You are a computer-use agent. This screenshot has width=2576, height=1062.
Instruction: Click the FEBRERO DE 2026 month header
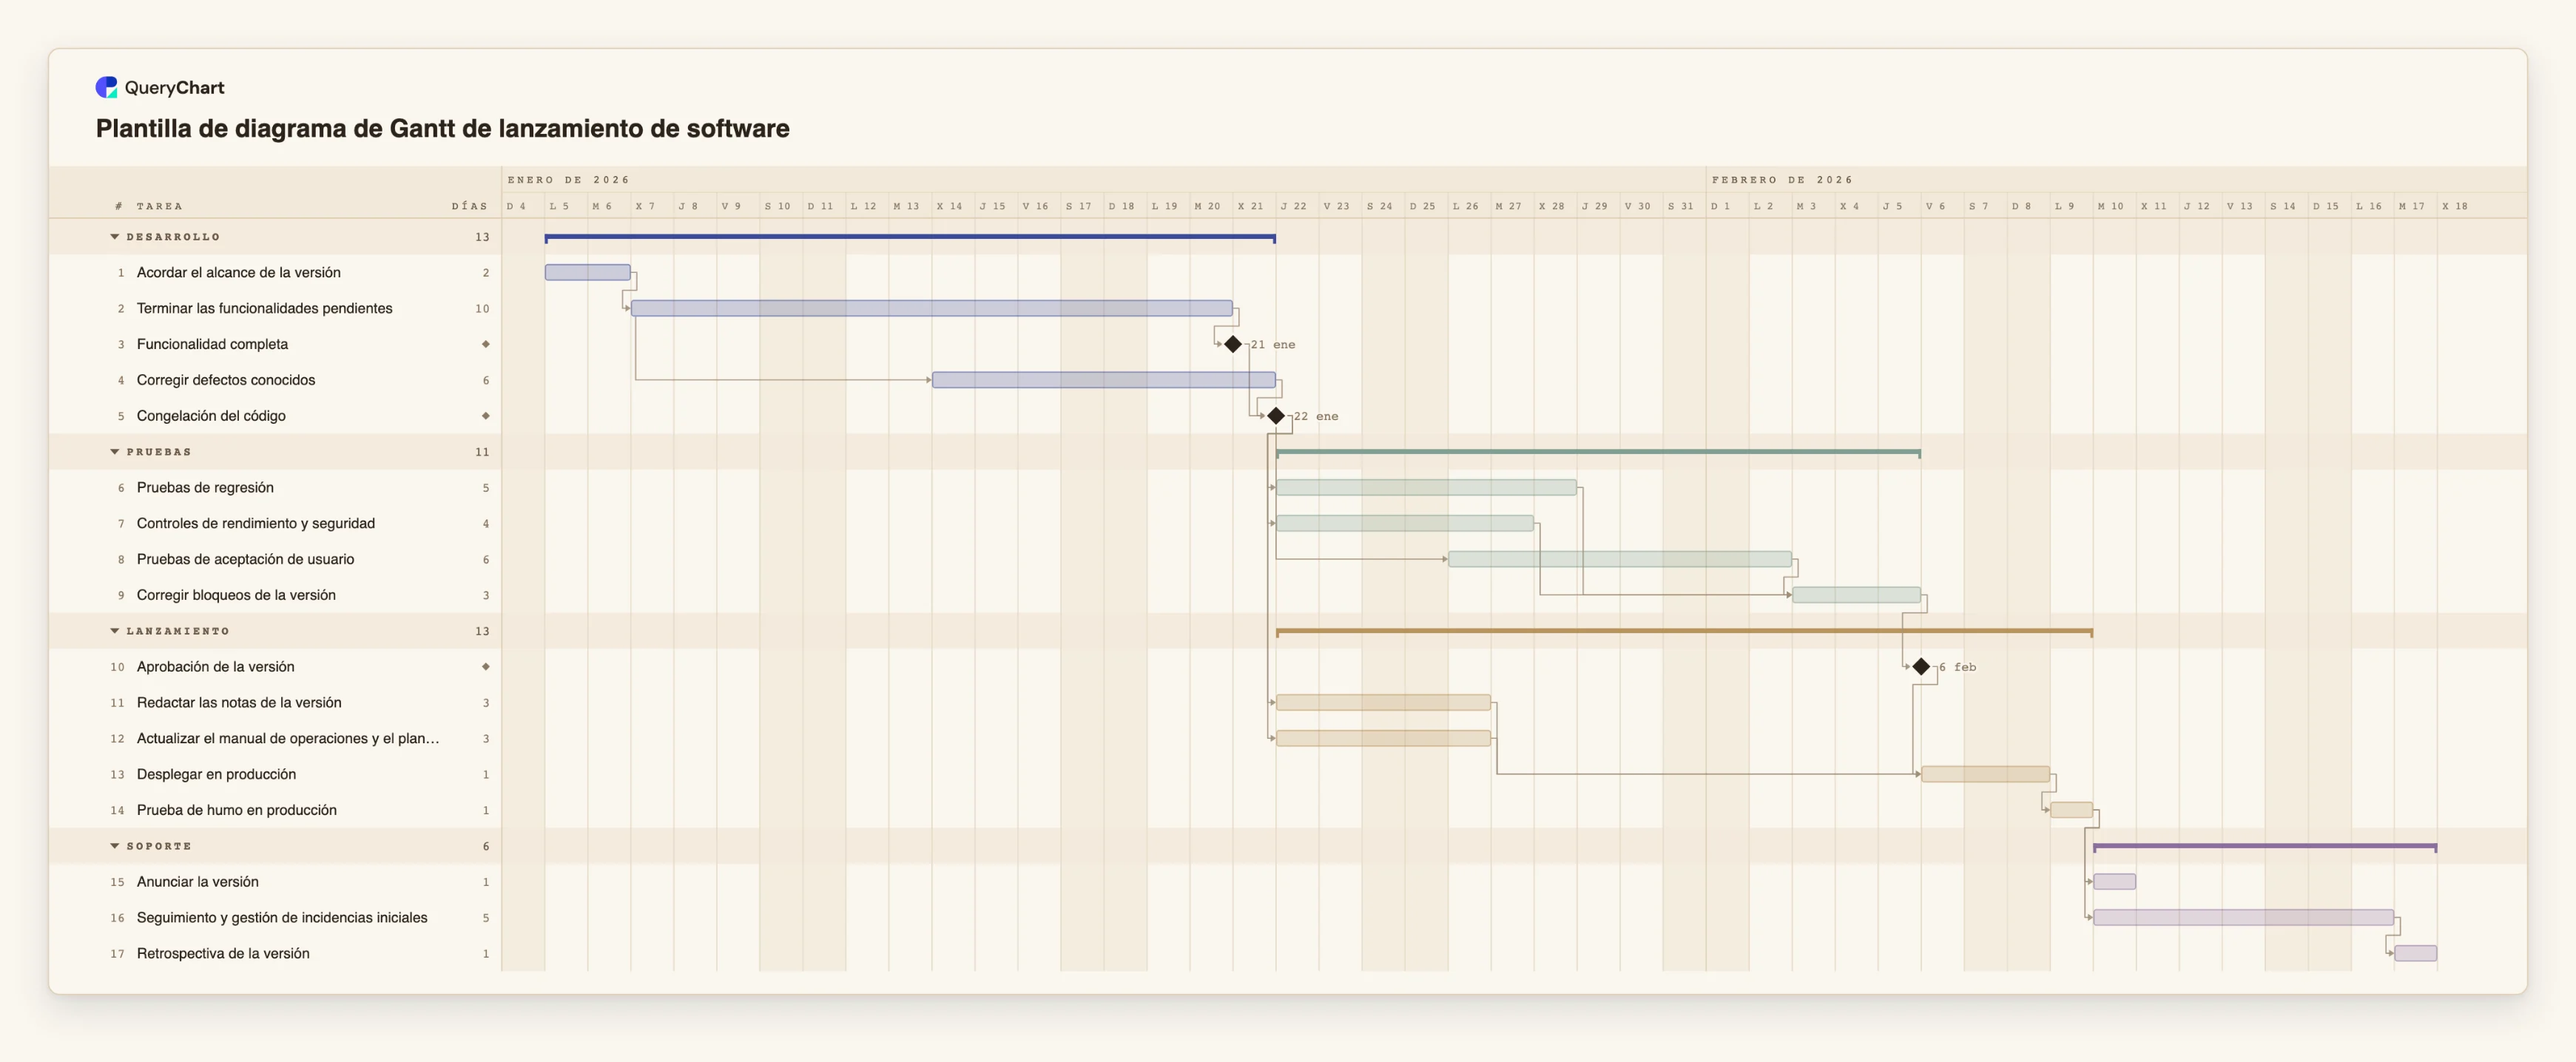pyautogui.click(x=1782, y=180)
